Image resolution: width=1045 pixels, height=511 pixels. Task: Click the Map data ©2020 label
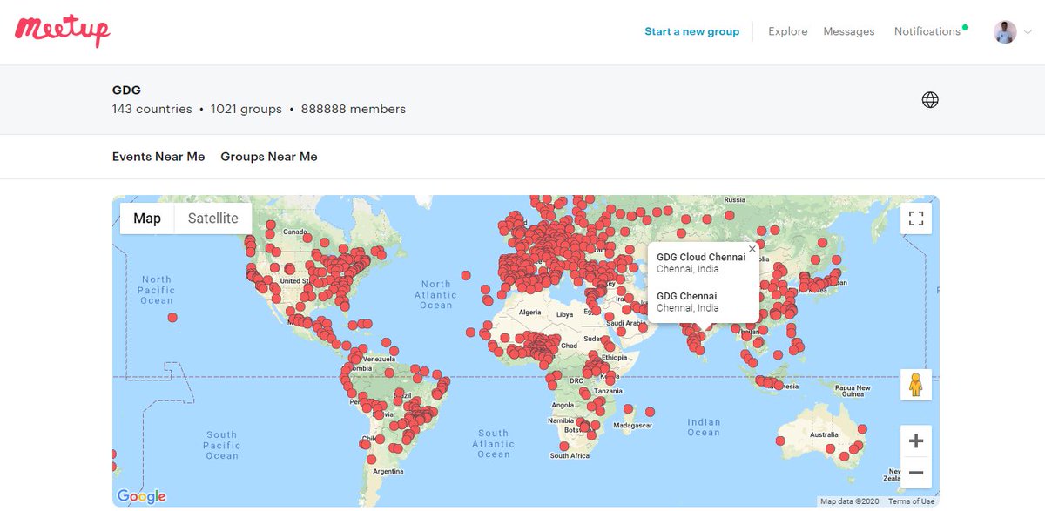(x=849, y=501)
